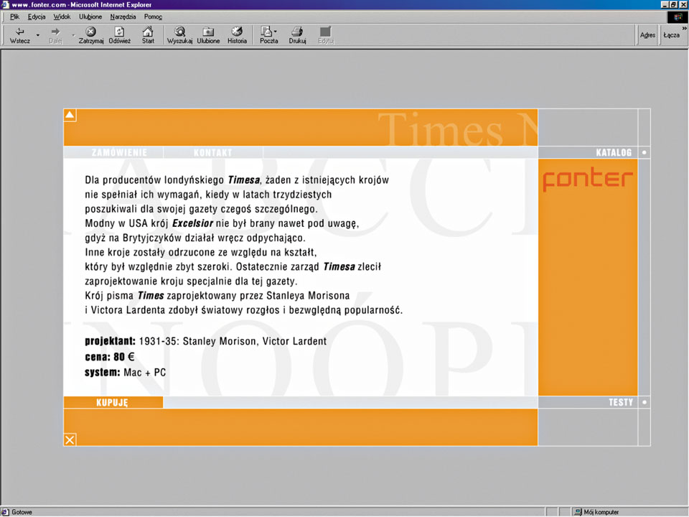This screenshot has width=689, height=517.
Task: Open the Wstecz history dropdown arrow
Action: tap(38, 35)
